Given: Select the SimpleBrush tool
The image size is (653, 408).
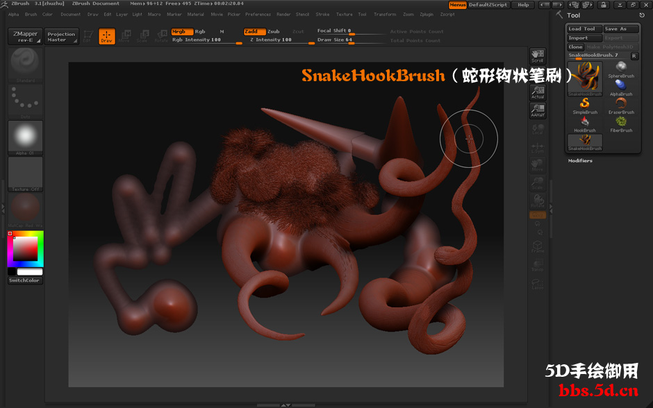Looking at the screenshot, I should click(x=585, y=106).
